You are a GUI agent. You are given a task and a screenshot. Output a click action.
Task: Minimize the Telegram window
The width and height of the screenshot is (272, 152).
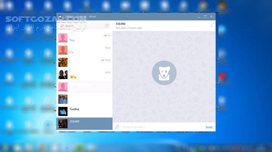[x=199, y=17]
